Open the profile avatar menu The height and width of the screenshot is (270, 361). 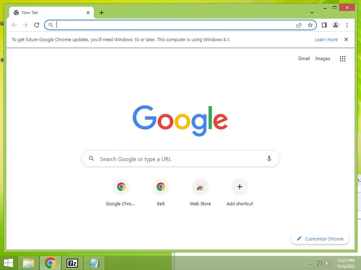(x=336, y=25)
